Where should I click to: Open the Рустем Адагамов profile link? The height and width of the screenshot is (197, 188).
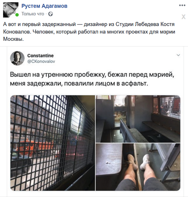pos(44,6)
